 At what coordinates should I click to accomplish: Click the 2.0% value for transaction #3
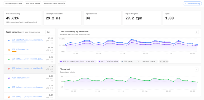pos(51,57)
